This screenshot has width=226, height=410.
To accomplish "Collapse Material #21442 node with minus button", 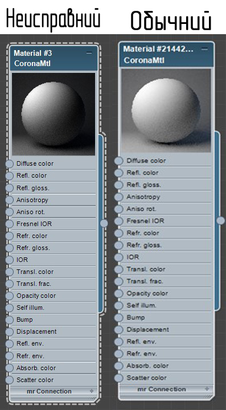I will pos(204,49).
